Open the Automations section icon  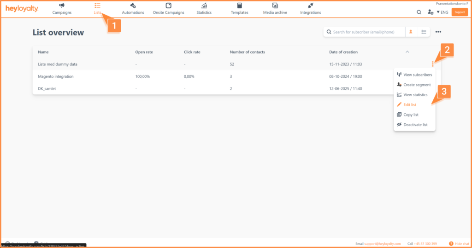pos(133,6)
